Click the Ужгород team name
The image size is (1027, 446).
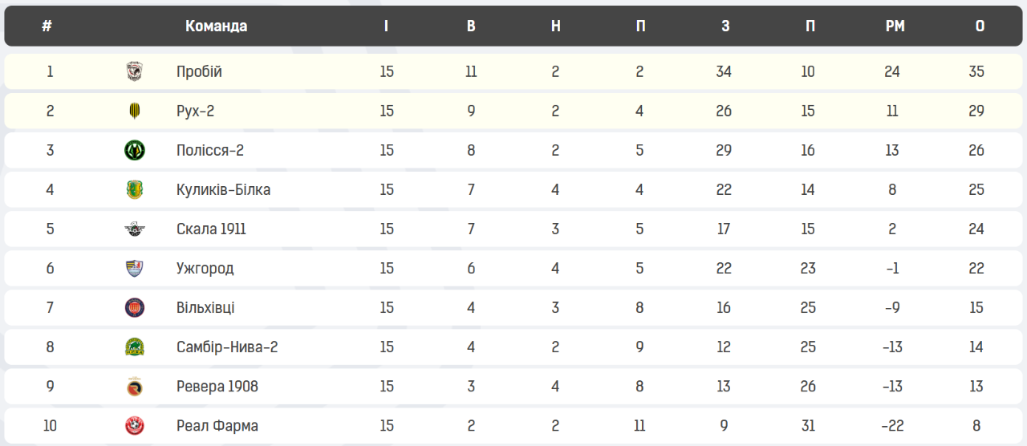click(205, 268)
